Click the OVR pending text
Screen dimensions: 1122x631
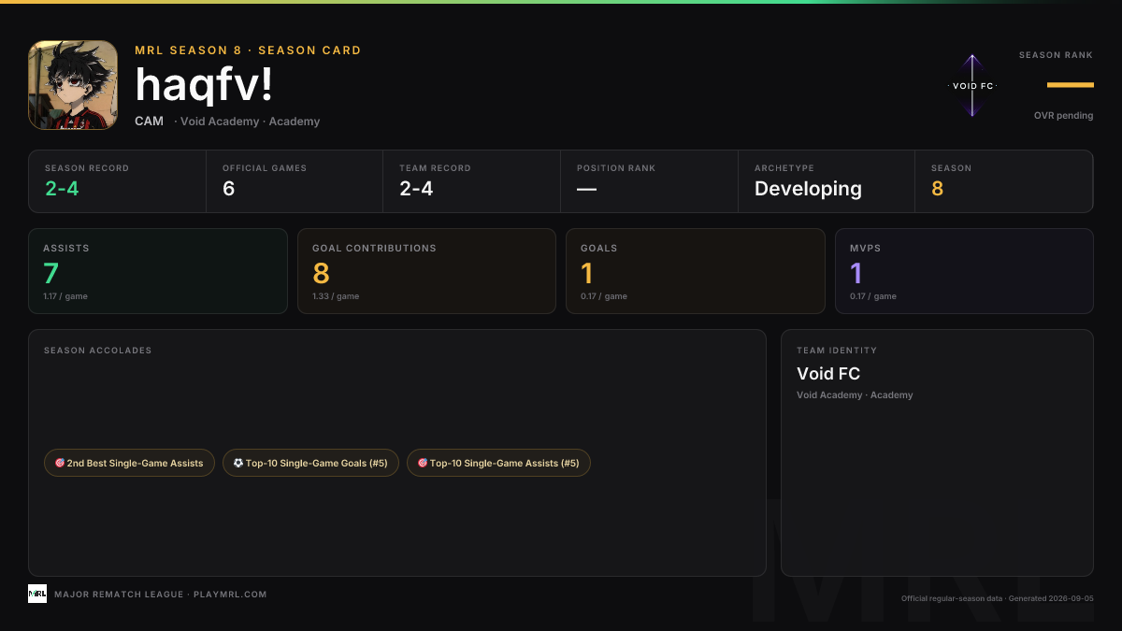(1063, 116)
